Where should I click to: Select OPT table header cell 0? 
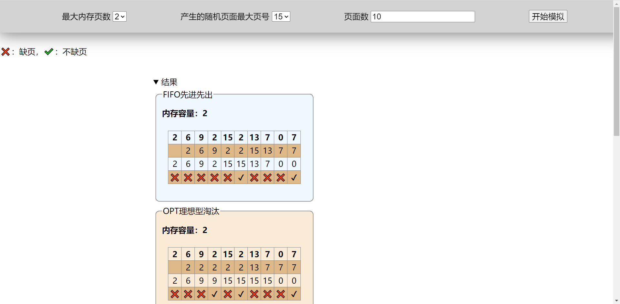(x=281, y=254)
